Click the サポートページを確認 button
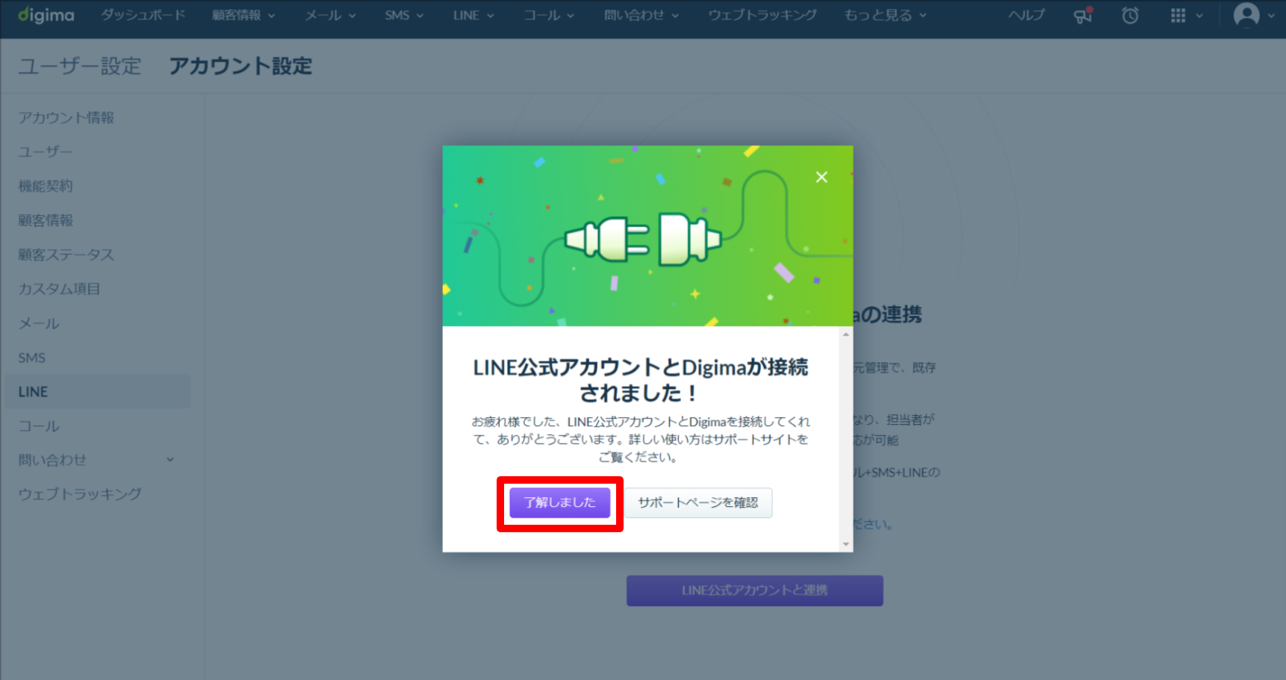The image size is (1286, 680). [698, 502]
